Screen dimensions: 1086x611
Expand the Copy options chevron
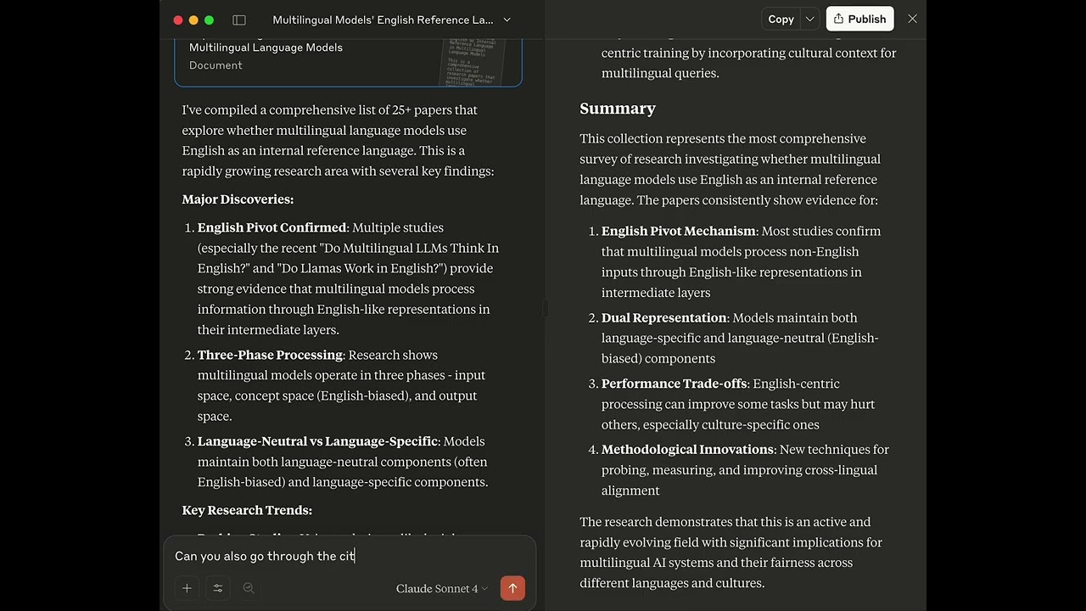(809, 19)
